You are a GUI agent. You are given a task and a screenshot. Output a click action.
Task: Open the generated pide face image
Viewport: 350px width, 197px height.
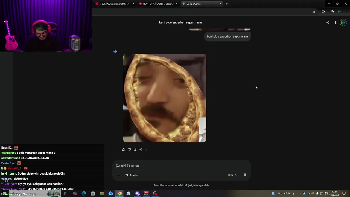[165, 98]
